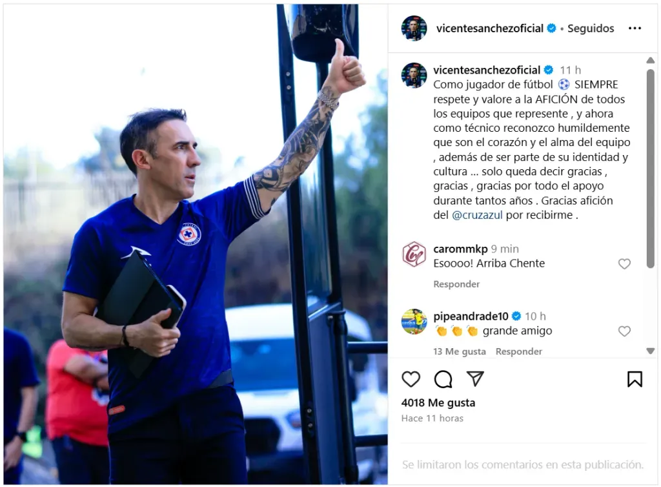
Task: View the 13 Me gusta on comment
Action: coord(460,351)
